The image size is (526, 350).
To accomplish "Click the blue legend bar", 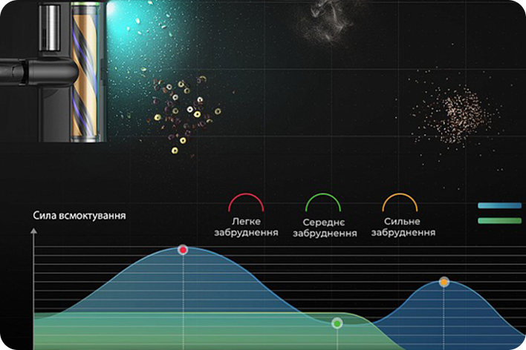I will pos(499,206).
